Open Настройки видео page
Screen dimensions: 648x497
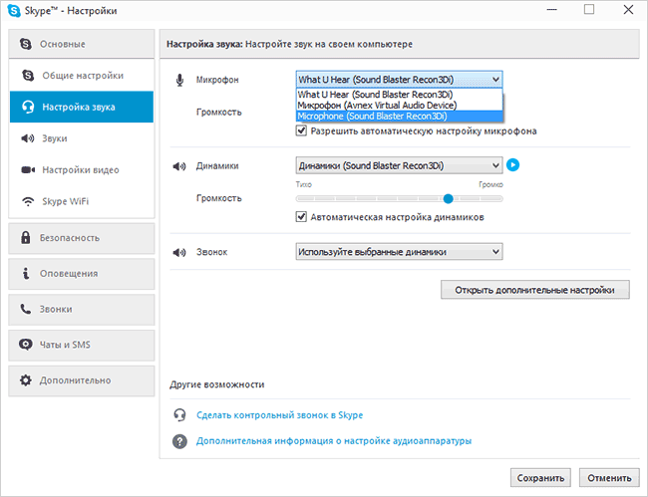click(82, 169)
